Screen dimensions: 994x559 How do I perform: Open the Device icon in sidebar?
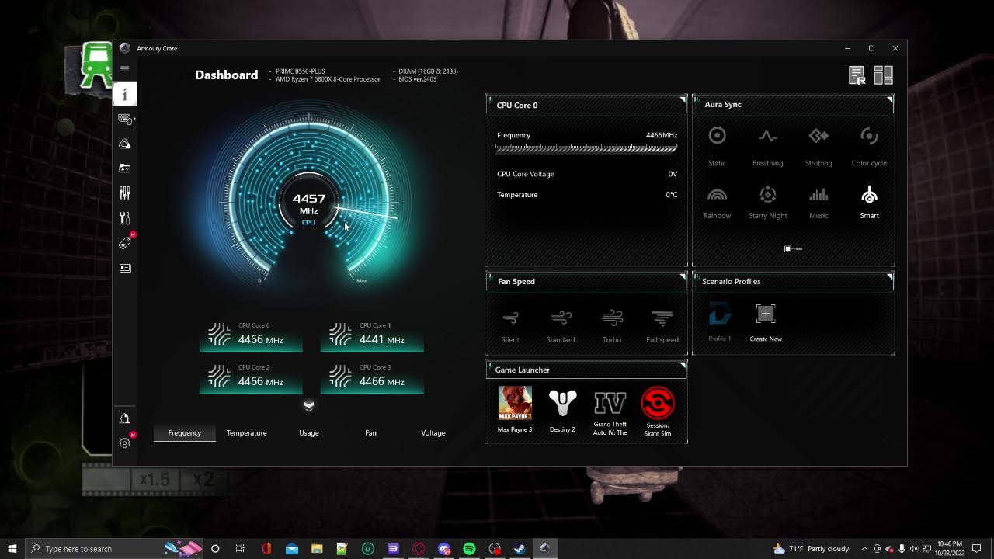(125, 119)
